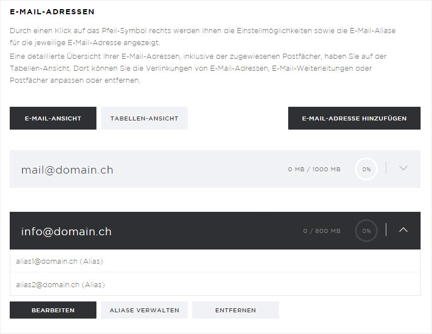Click the E-MAIL-ADRESSEN heading

(52, 11)
